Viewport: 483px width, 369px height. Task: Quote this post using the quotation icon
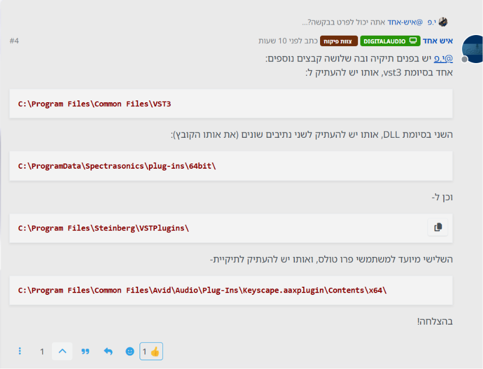pyautogui.click(x=85, y=351)
